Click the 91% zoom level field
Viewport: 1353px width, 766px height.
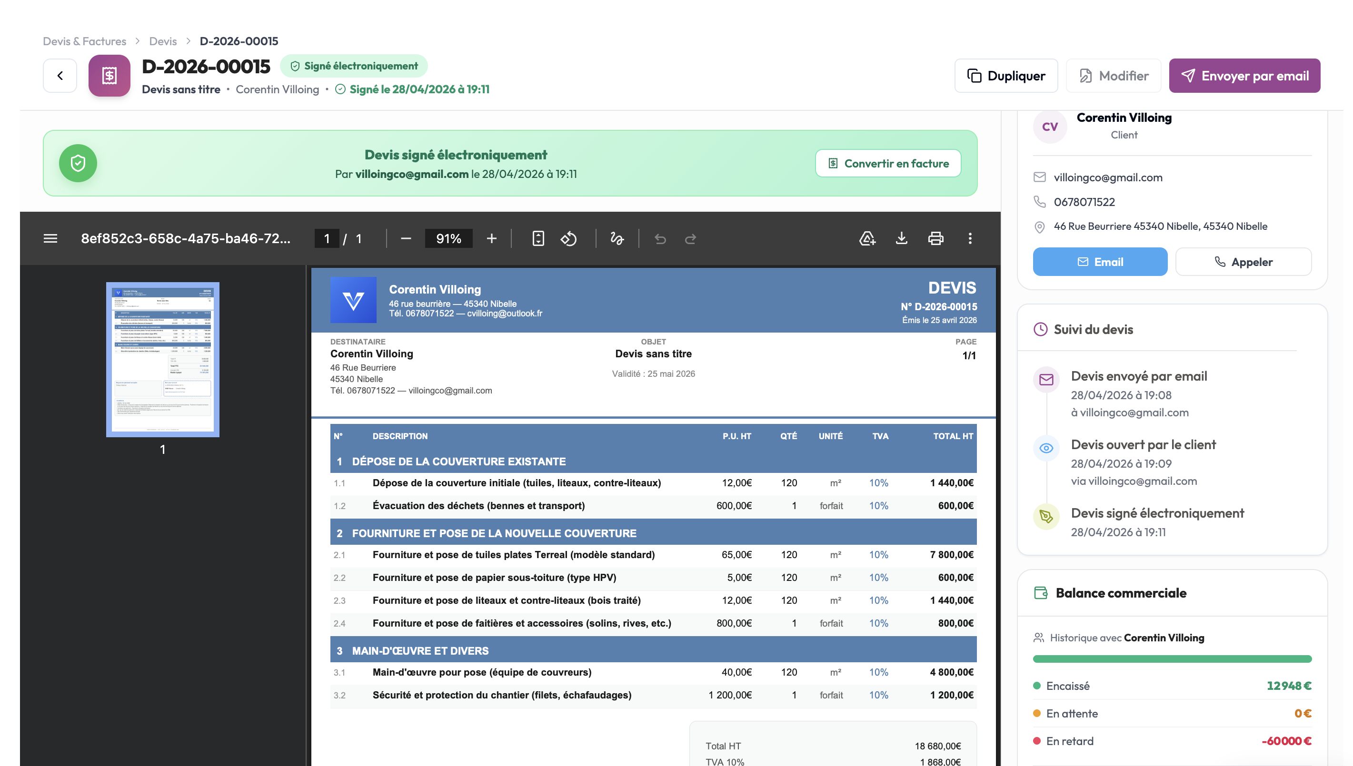click(448, 239)
